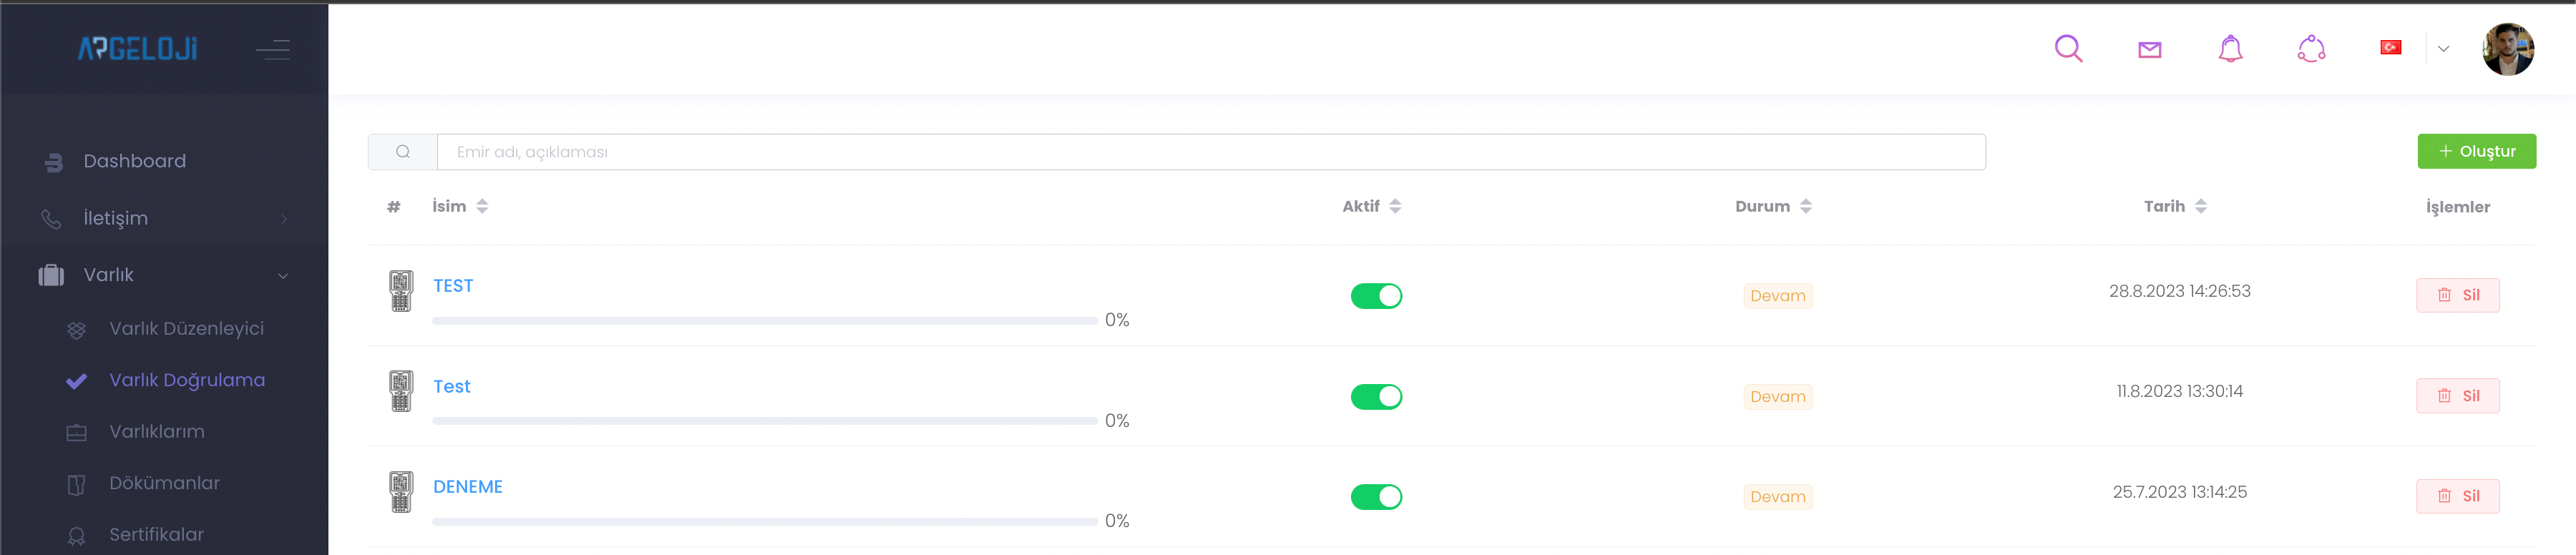Disable the Aktif switch for Test row

click(1376, 397)
